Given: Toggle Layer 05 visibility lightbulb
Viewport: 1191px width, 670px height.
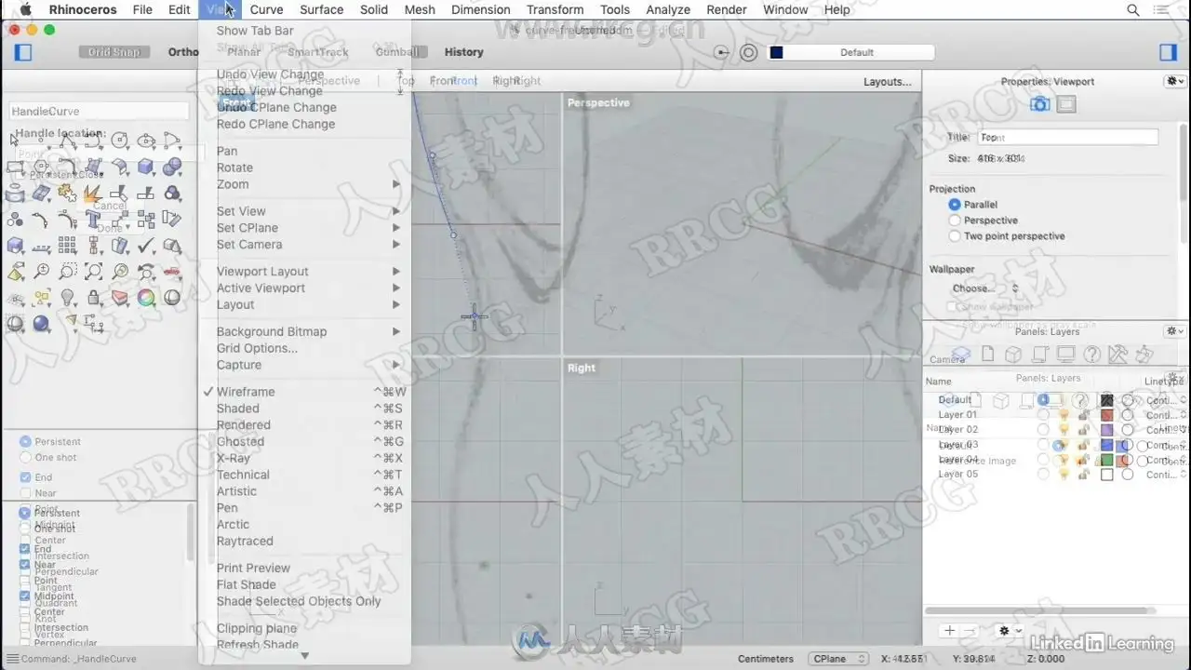Looking at the screenshot, I should click(1064, 475).
